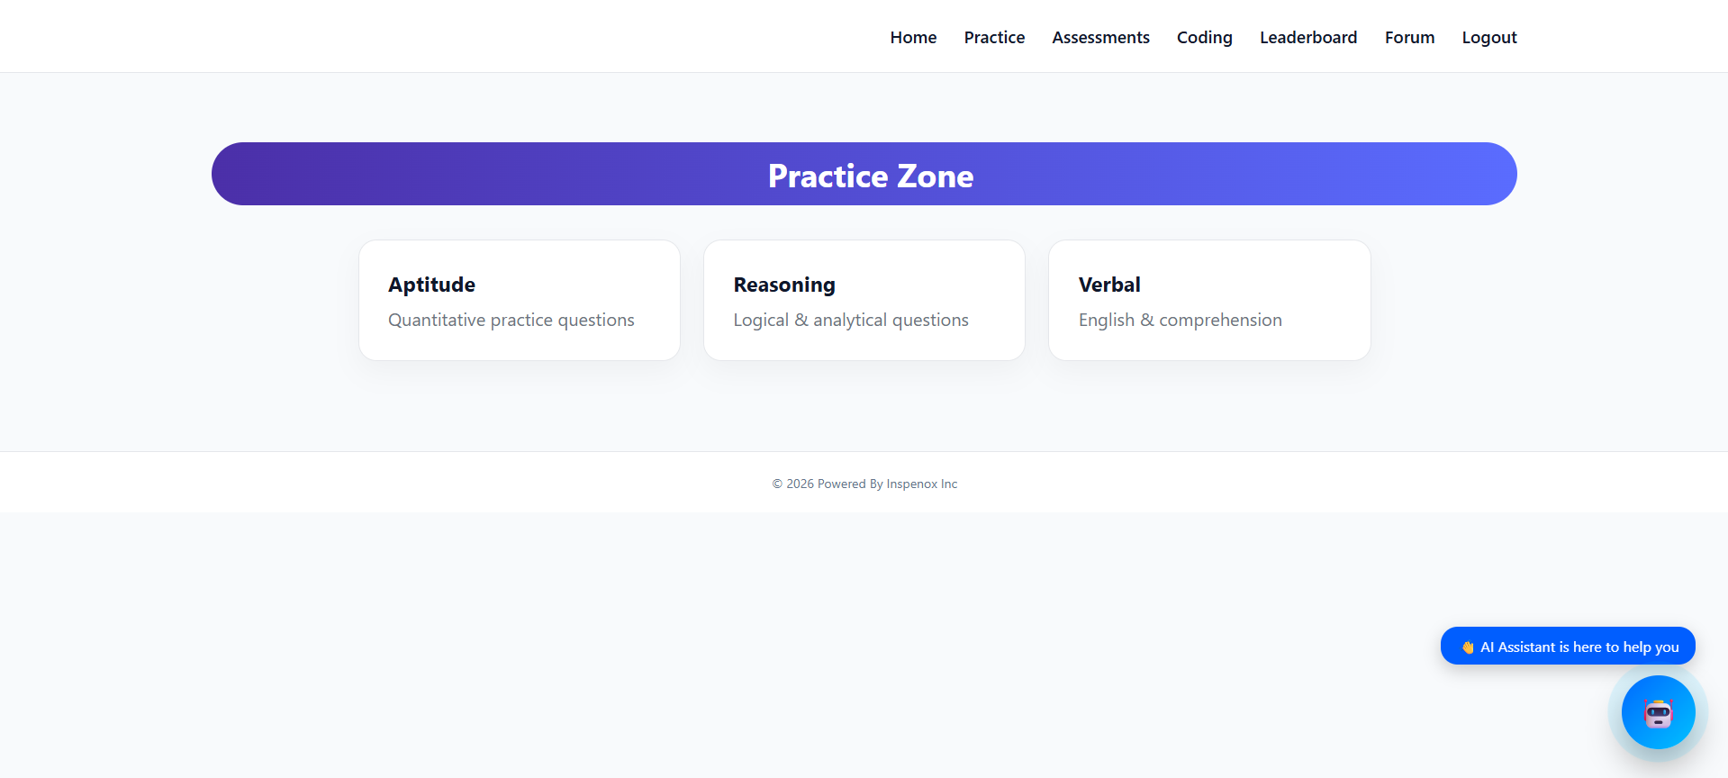This screenshot has height=778, width=1728.
Task: Click the 'English & comprehension' description
Action: coord(1180,321)
